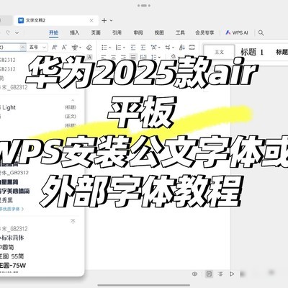The width and height of the screenshot is (288, 288).
Task: Choose the font marked 正文
Action: [38, 117]
